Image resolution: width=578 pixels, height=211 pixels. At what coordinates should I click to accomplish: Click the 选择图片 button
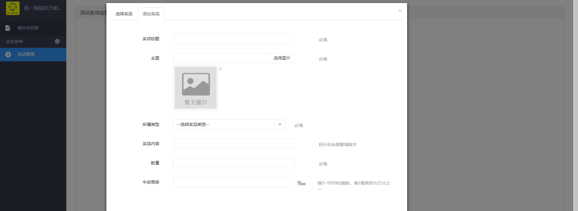282,58
